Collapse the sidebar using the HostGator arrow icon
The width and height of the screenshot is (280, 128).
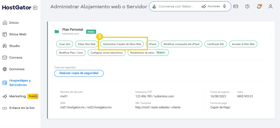(35, 8)
